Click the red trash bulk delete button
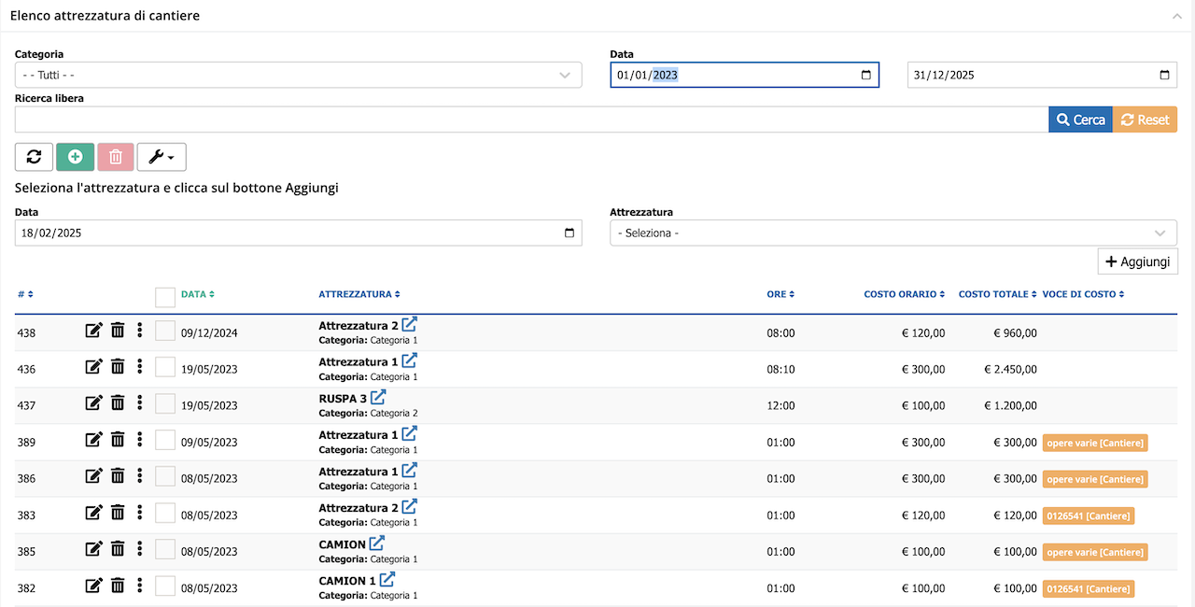Screen dimensions: 1195x607 tap(116, 157)
